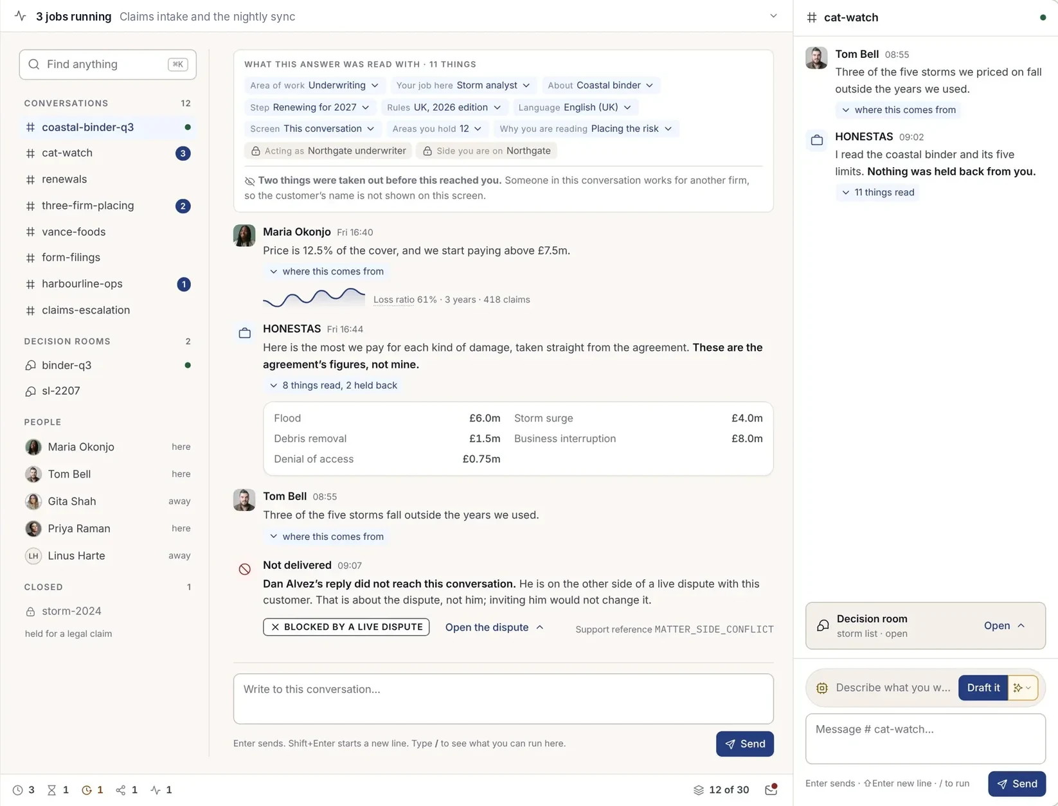Click the grey clock icon showing 3 in the status bar
Image resolution: width=1058 pixels, height=806 pixels.
17,790
